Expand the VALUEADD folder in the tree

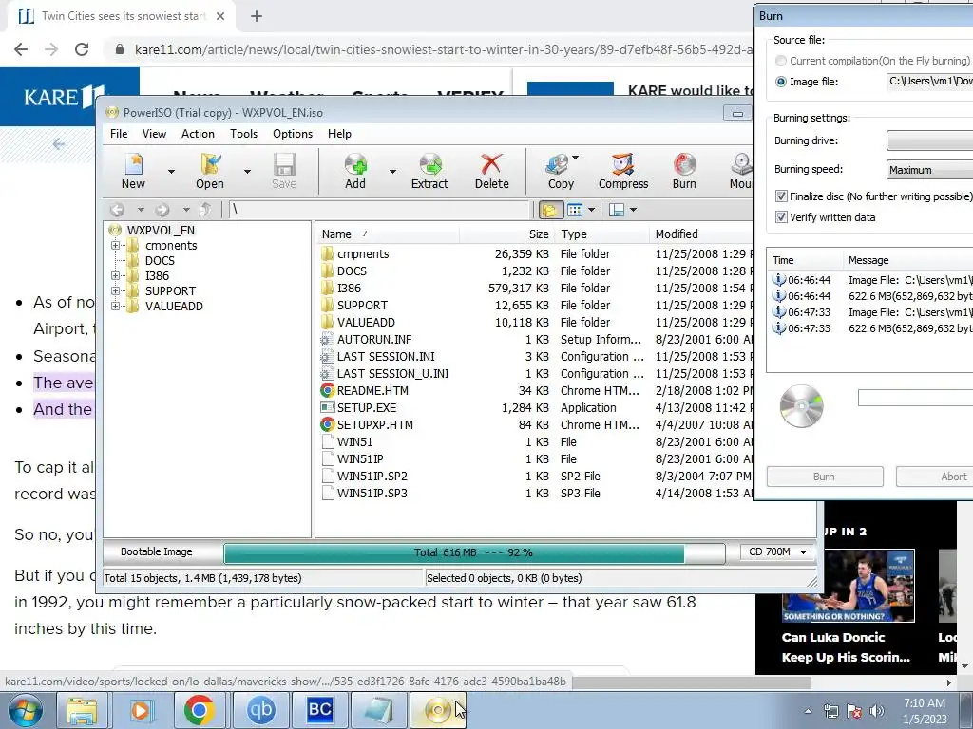click(x=115, y=307)
